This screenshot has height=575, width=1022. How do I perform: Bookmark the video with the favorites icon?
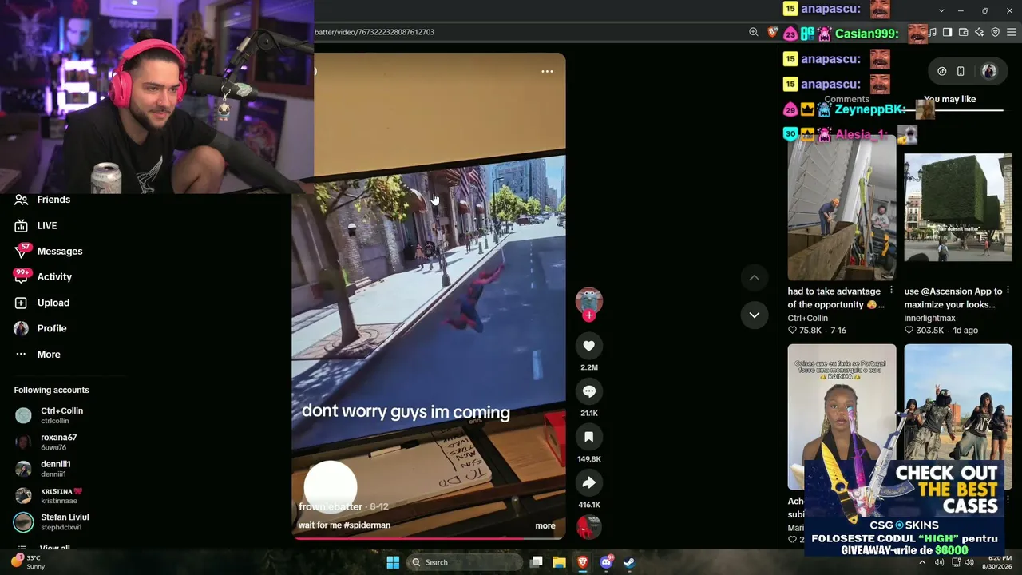pos(588,437)
